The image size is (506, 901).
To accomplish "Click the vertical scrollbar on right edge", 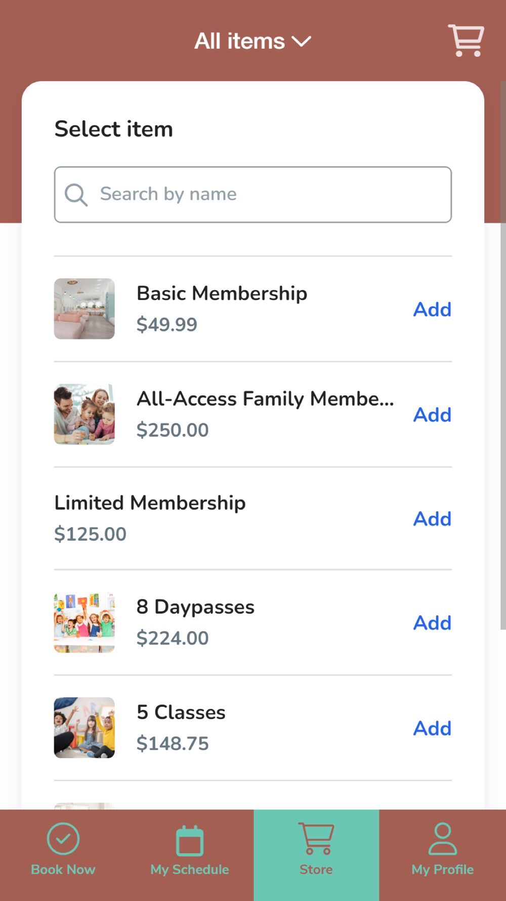I will point(502,355).
